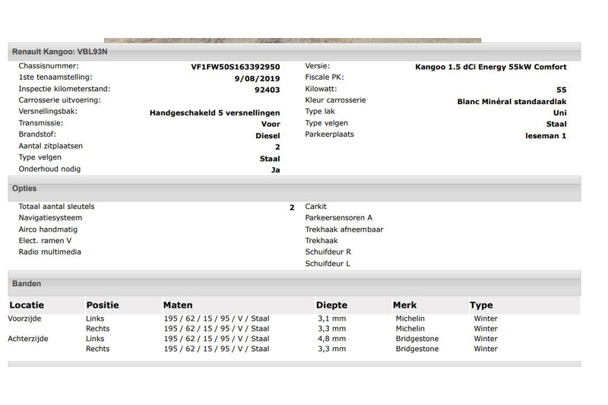Screen dimensions: 608x405
Task: Select the Trekhaak afneembaar option
Action: coord(344,229)
